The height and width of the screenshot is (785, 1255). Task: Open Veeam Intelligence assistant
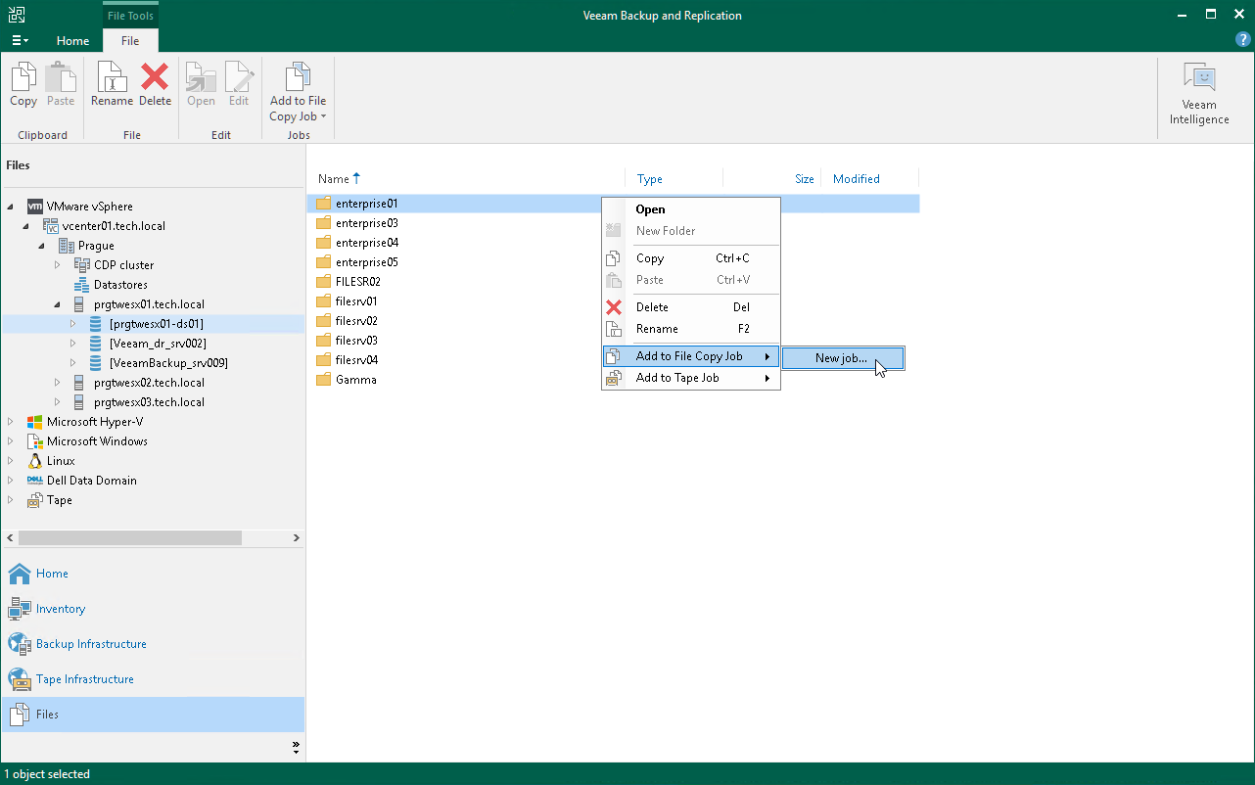pyautogui.click(x=1199, y=94)
